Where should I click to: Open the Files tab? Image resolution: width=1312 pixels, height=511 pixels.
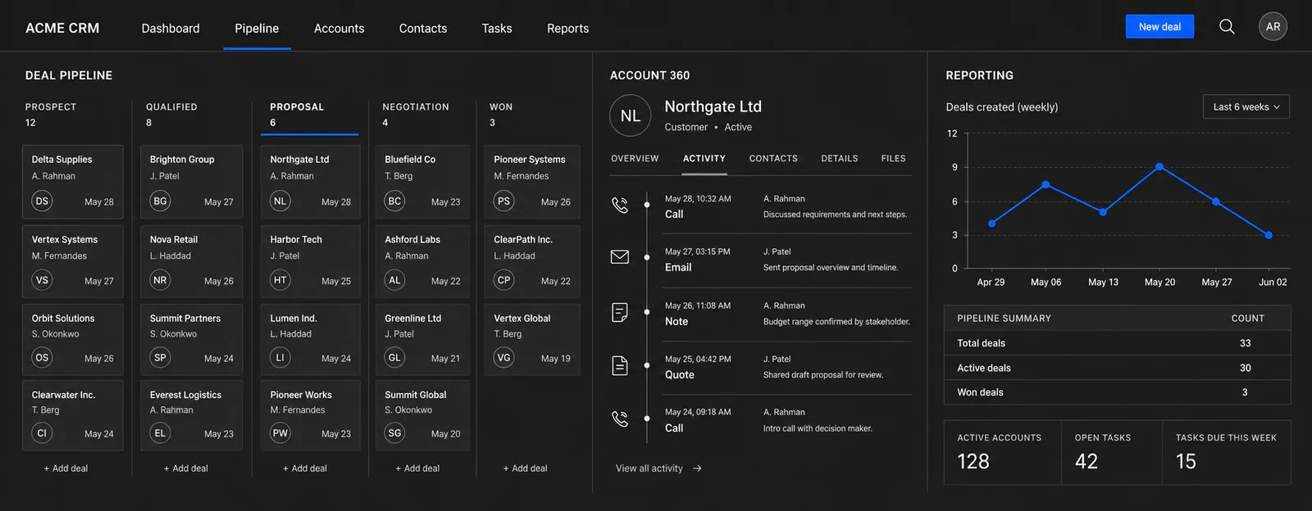pyautogui.click(x=893, y=159)
